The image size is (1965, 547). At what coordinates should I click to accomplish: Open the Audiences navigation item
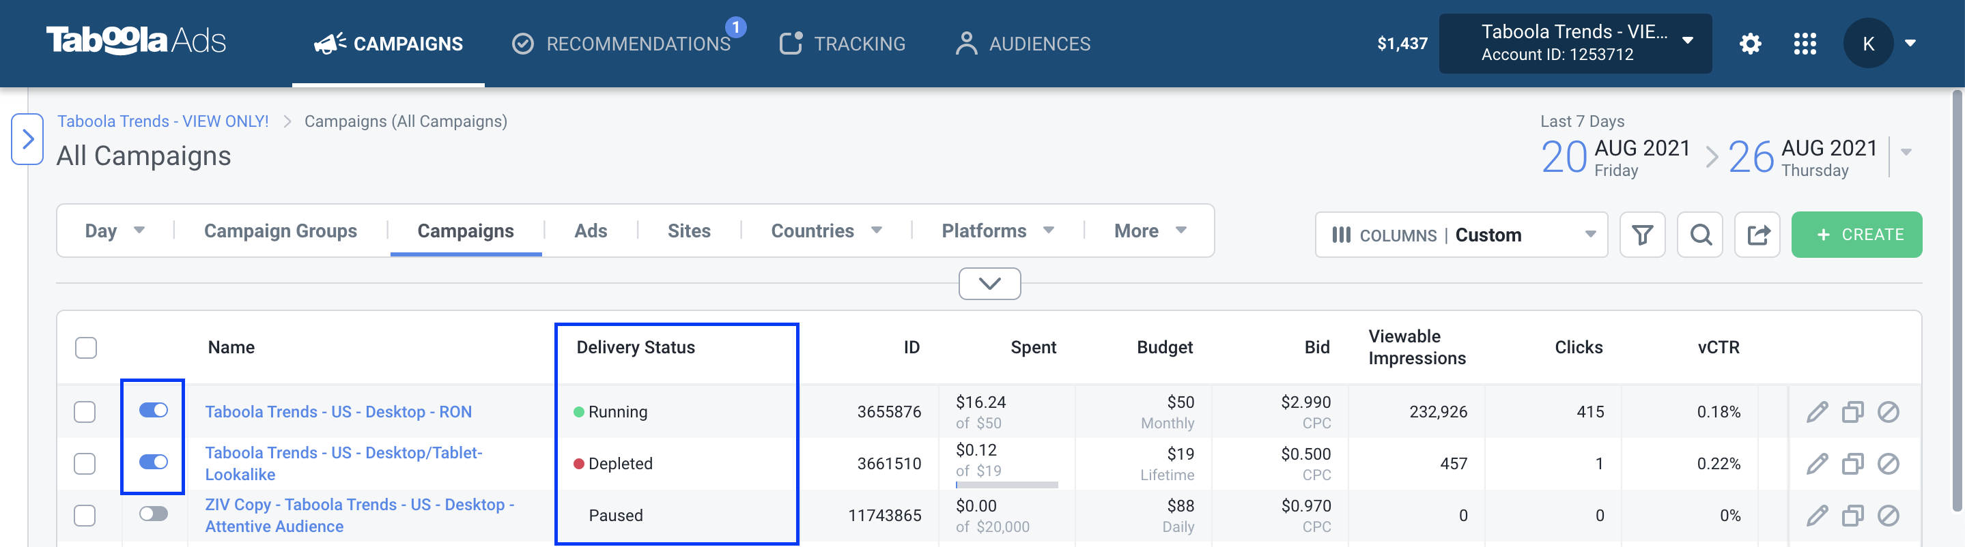[x=1022, y=44]
